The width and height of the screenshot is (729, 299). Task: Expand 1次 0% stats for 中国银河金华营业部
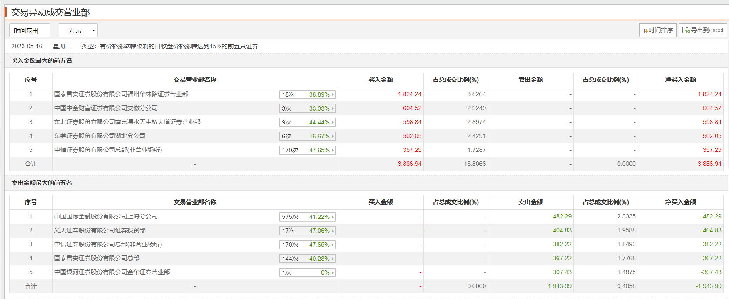307,272
